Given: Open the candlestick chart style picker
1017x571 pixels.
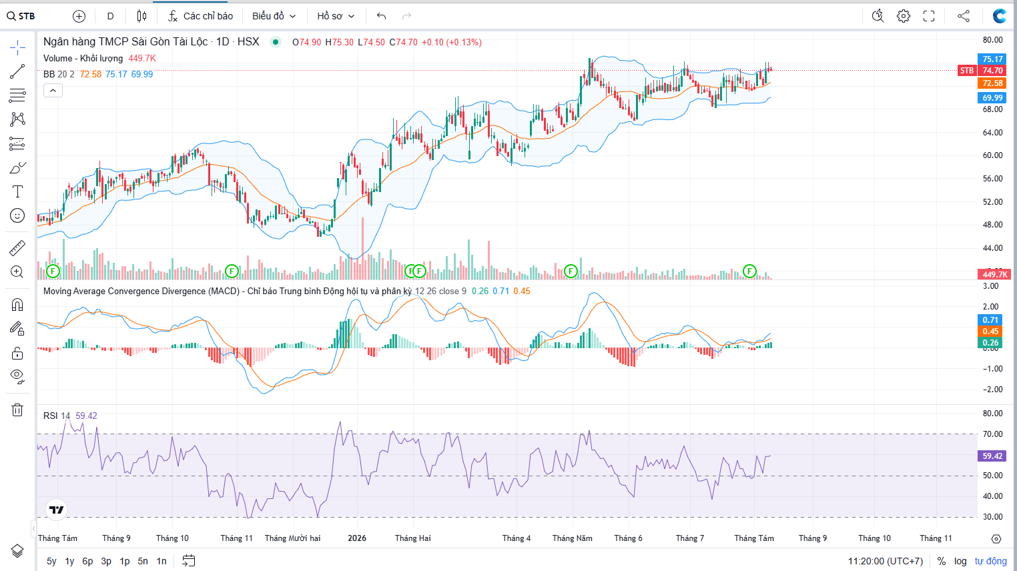Looking at the screenshot, I should (141, 16).
